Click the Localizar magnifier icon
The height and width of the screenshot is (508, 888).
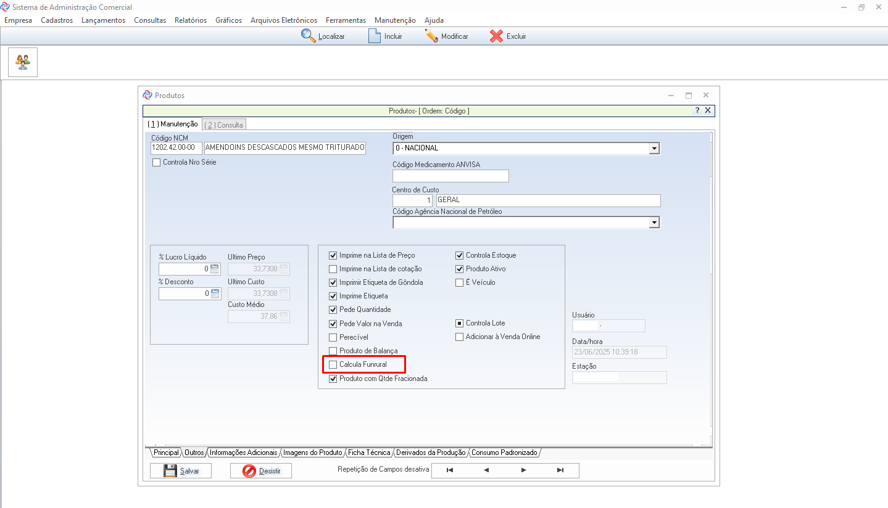[x=308, y=36]
